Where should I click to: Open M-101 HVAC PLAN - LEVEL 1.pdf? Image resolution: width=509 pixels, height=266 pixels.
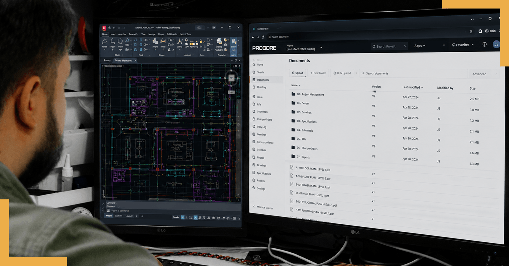coord(310,194)
